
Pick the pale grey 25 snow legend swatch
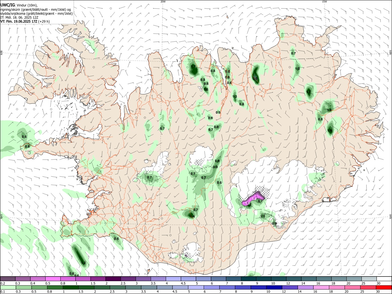[369, 279]
